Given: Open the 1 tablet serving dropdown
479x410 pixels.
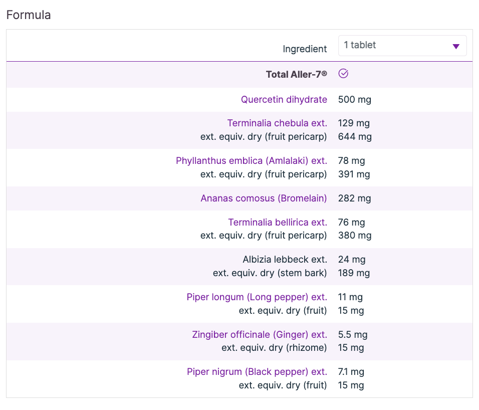Looking at the screenshot, I should 402,46.
